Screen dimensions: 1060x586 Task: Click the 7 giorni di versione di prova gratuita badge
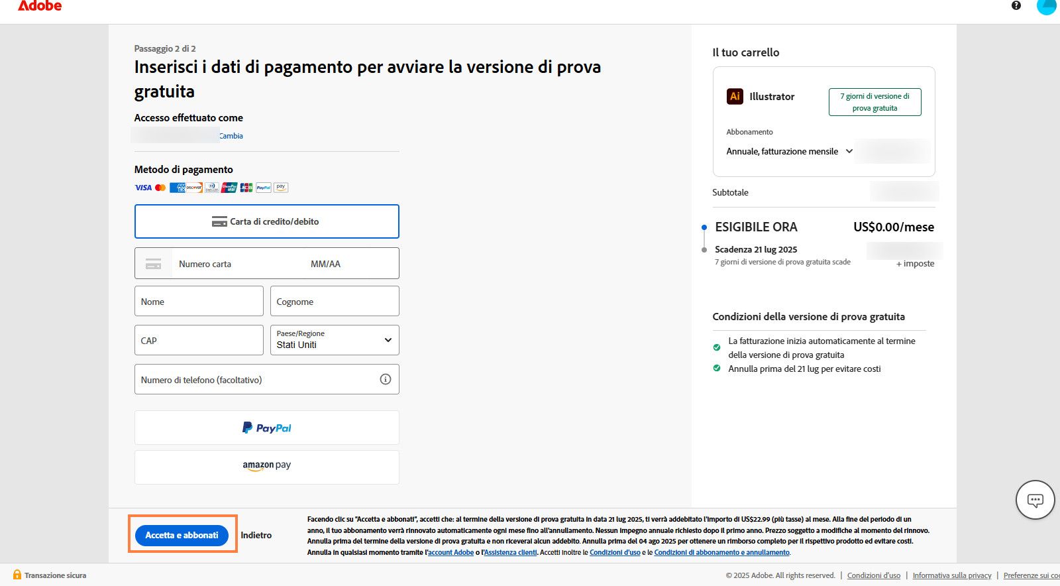[x=875, y=102]
